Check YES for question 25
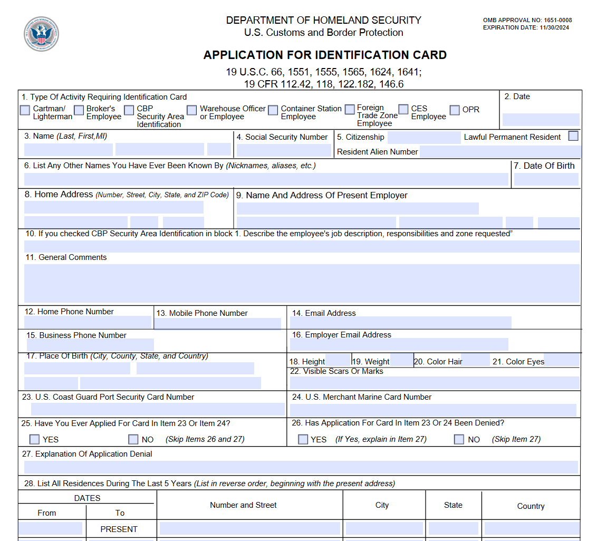597x541 pixels. coord(34,439)
